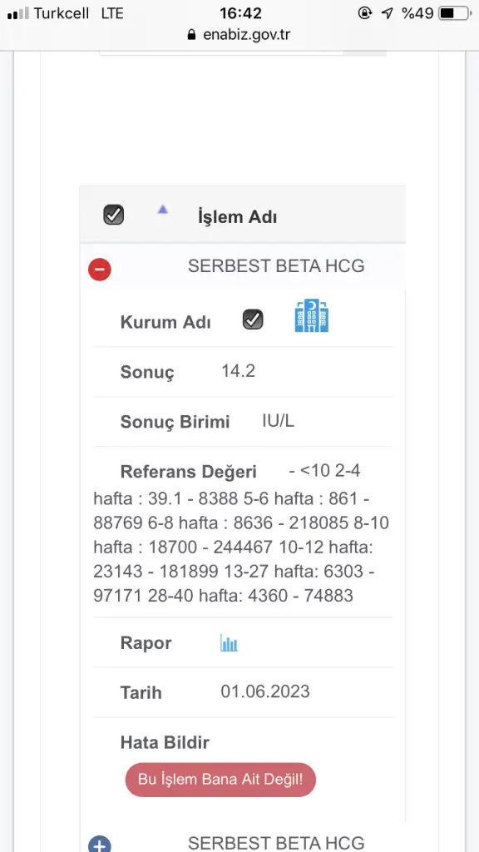Screen dimensions: 479x852
Task: Tap the location arrow status icon
Action: tap(388, 13)
